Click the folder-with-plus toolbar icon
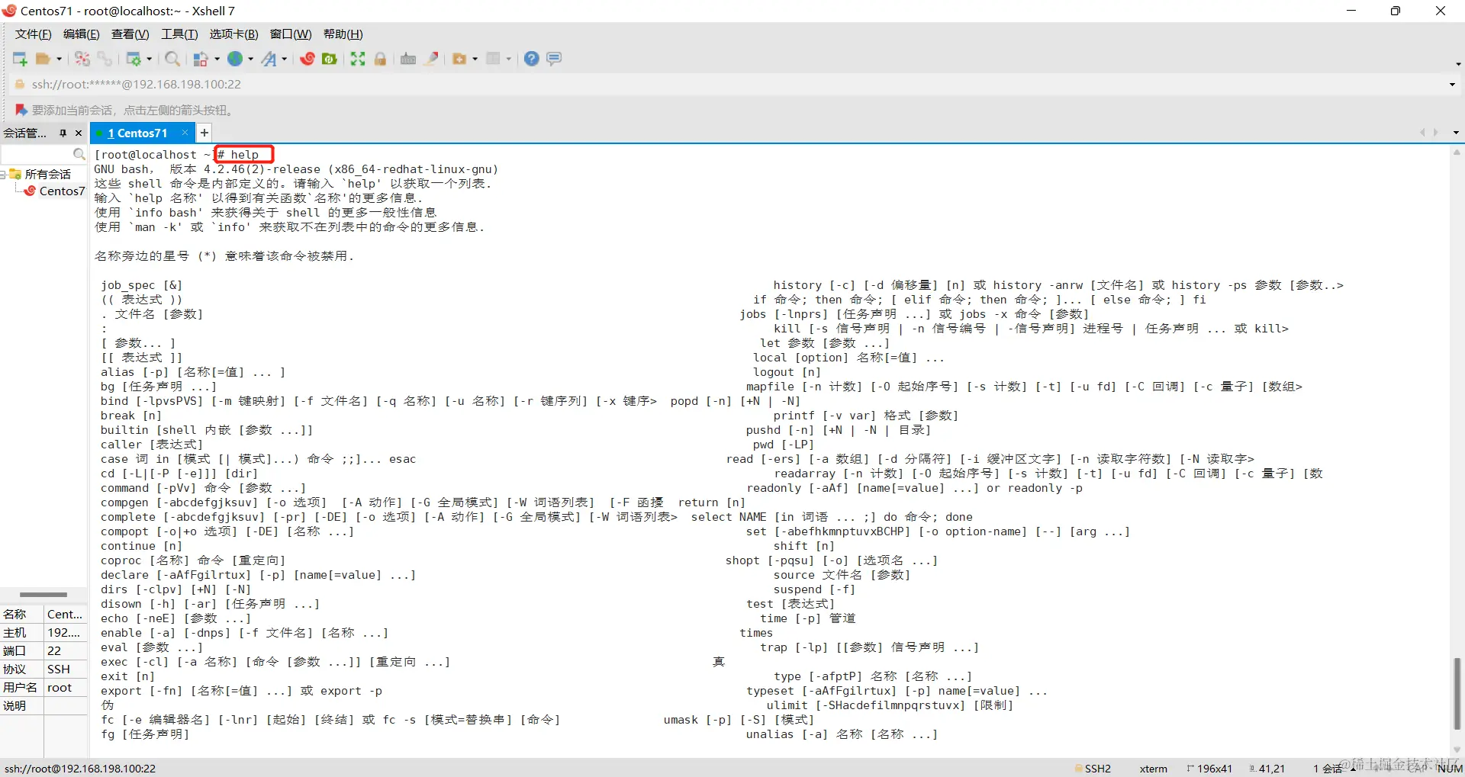 (459, 59)
